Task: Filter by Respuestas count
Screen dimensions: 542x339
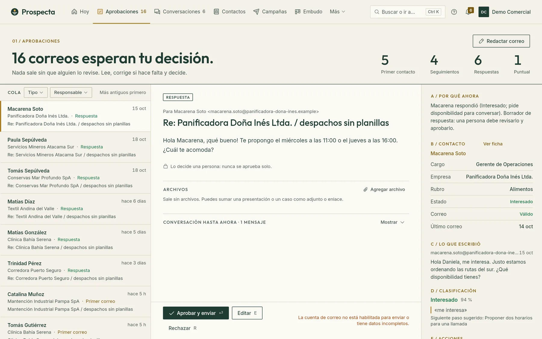Action: click(x=486, y=64)
